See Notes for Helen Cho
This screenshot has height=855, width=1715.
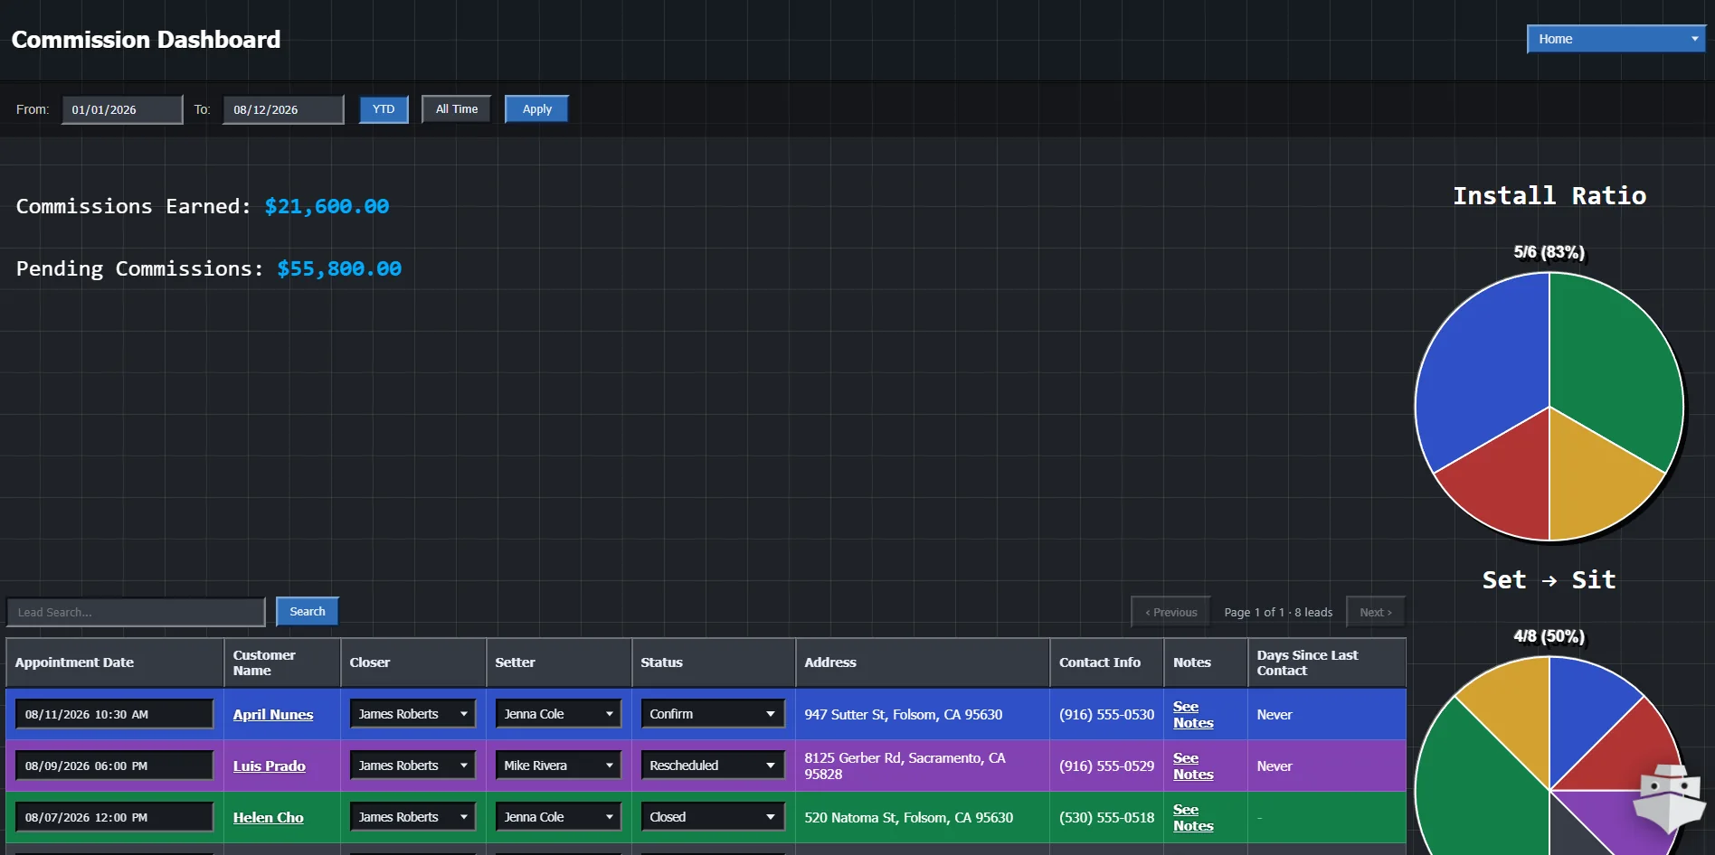click(x=1193, y=817)
